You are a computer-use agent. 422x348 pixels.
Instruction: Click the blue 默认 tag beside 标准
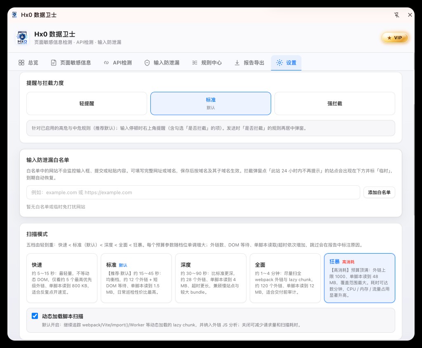pos(123,265)
